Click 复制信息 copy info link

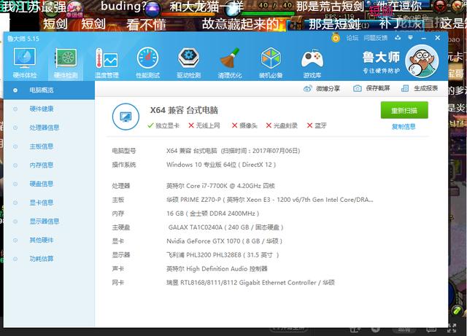point(404,127)
